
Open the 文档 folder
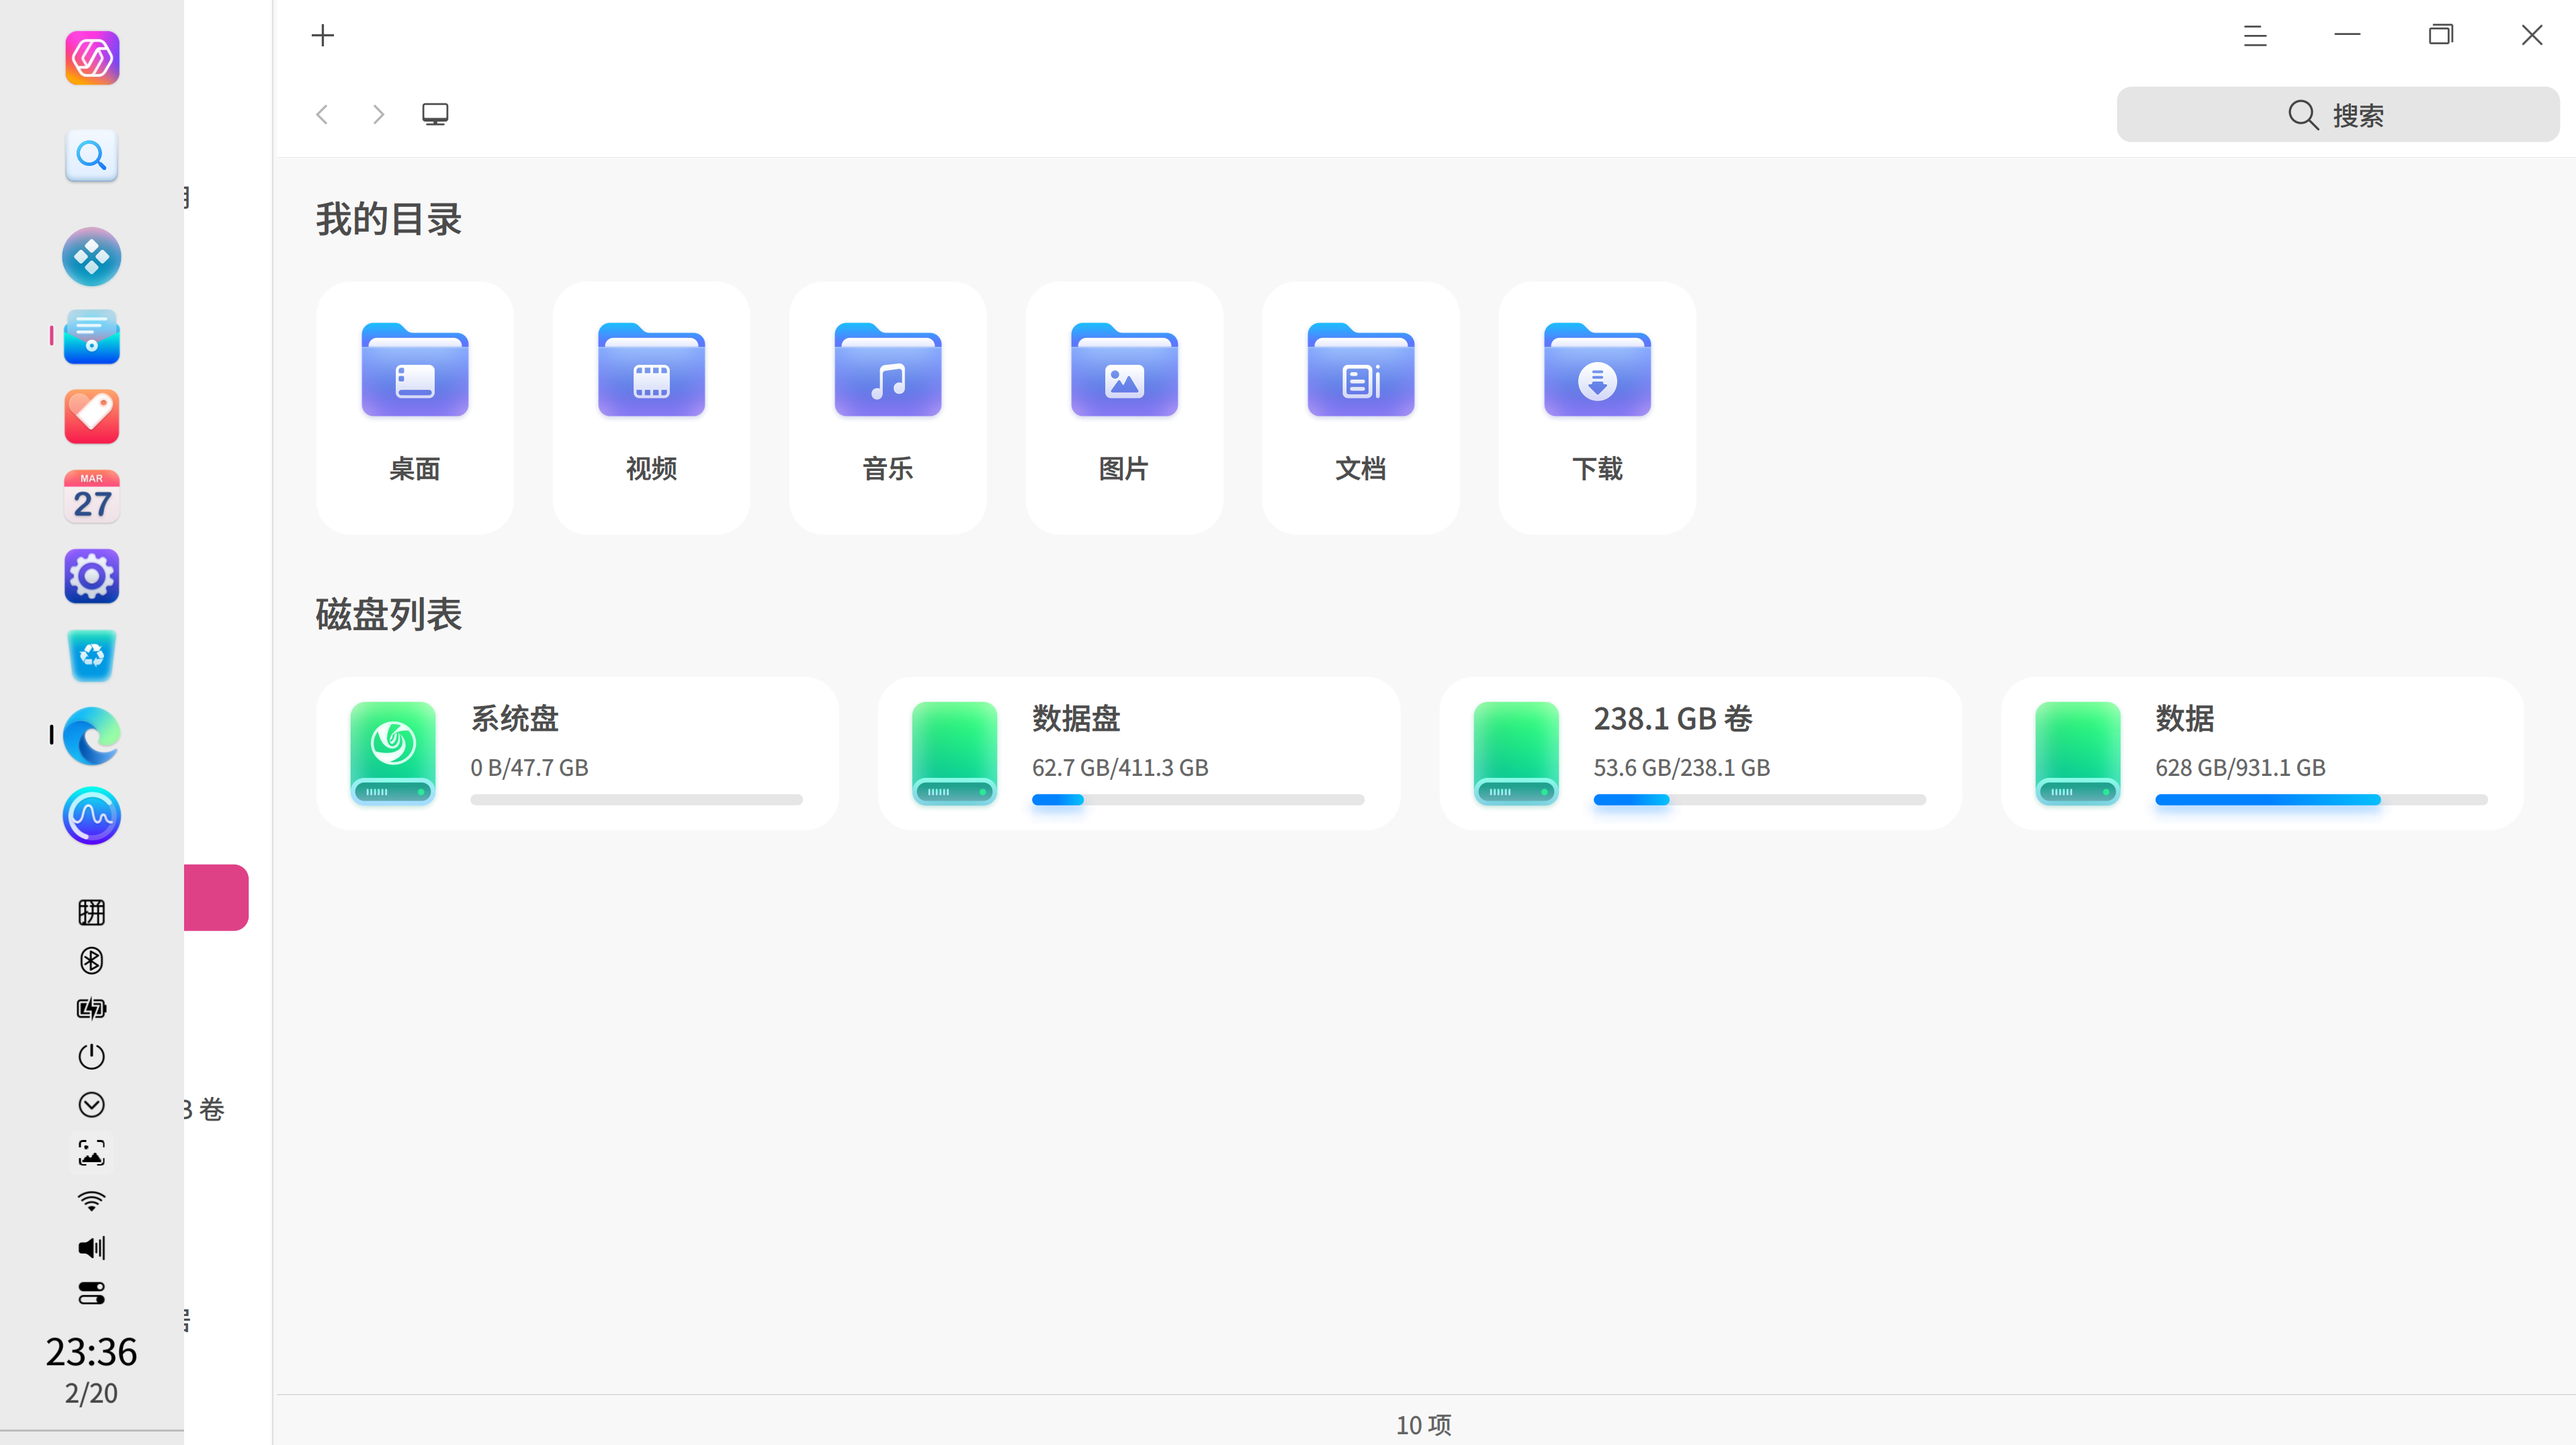pyautogui.click(x=1361, y=407)
